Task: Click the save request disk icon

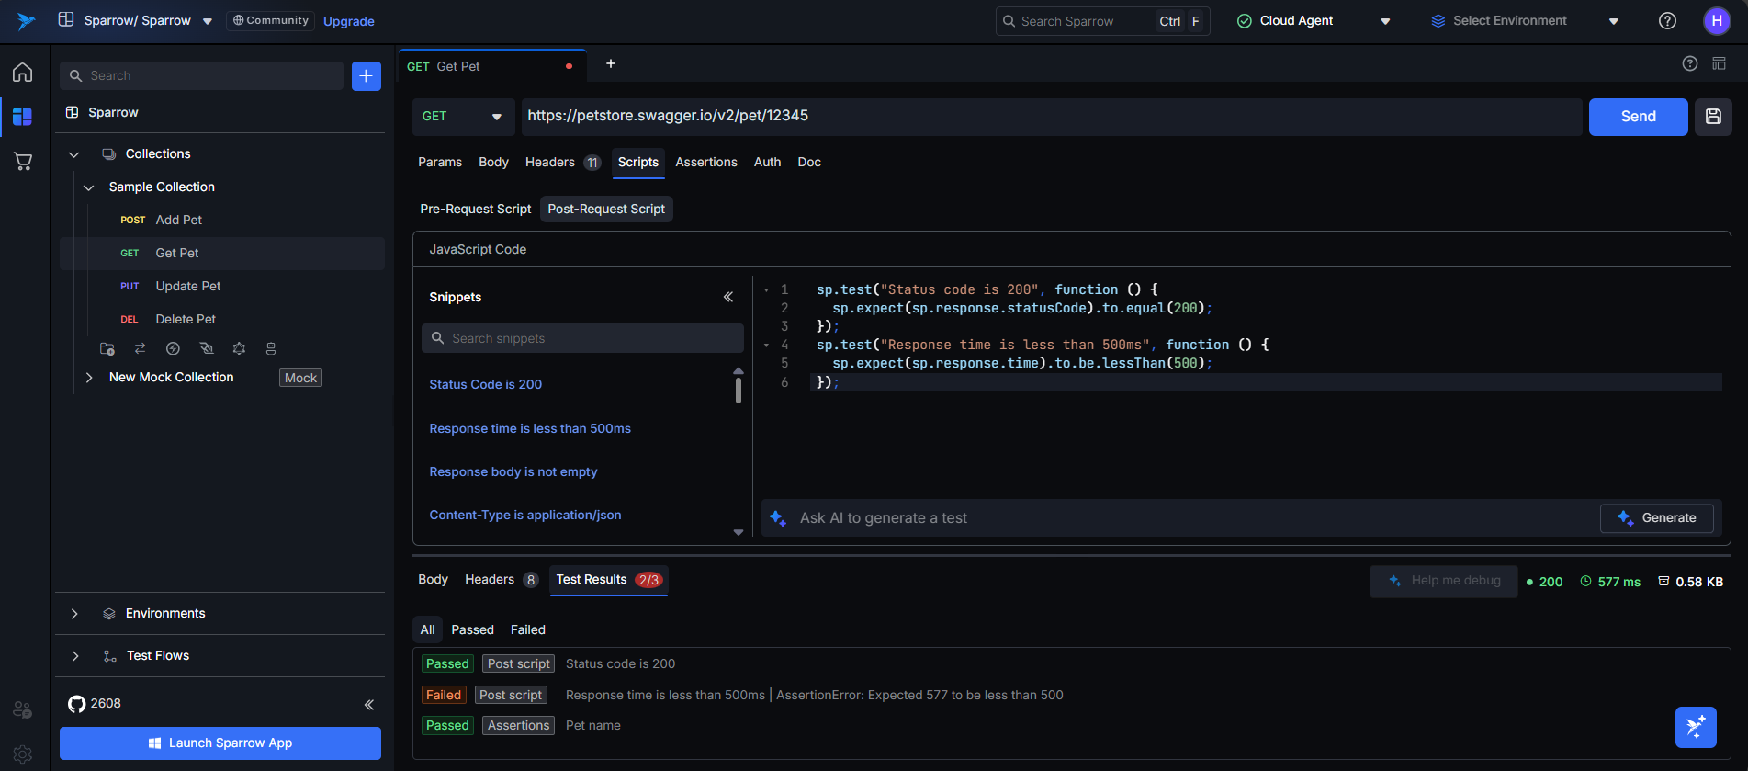Action: click(1713, 117)
